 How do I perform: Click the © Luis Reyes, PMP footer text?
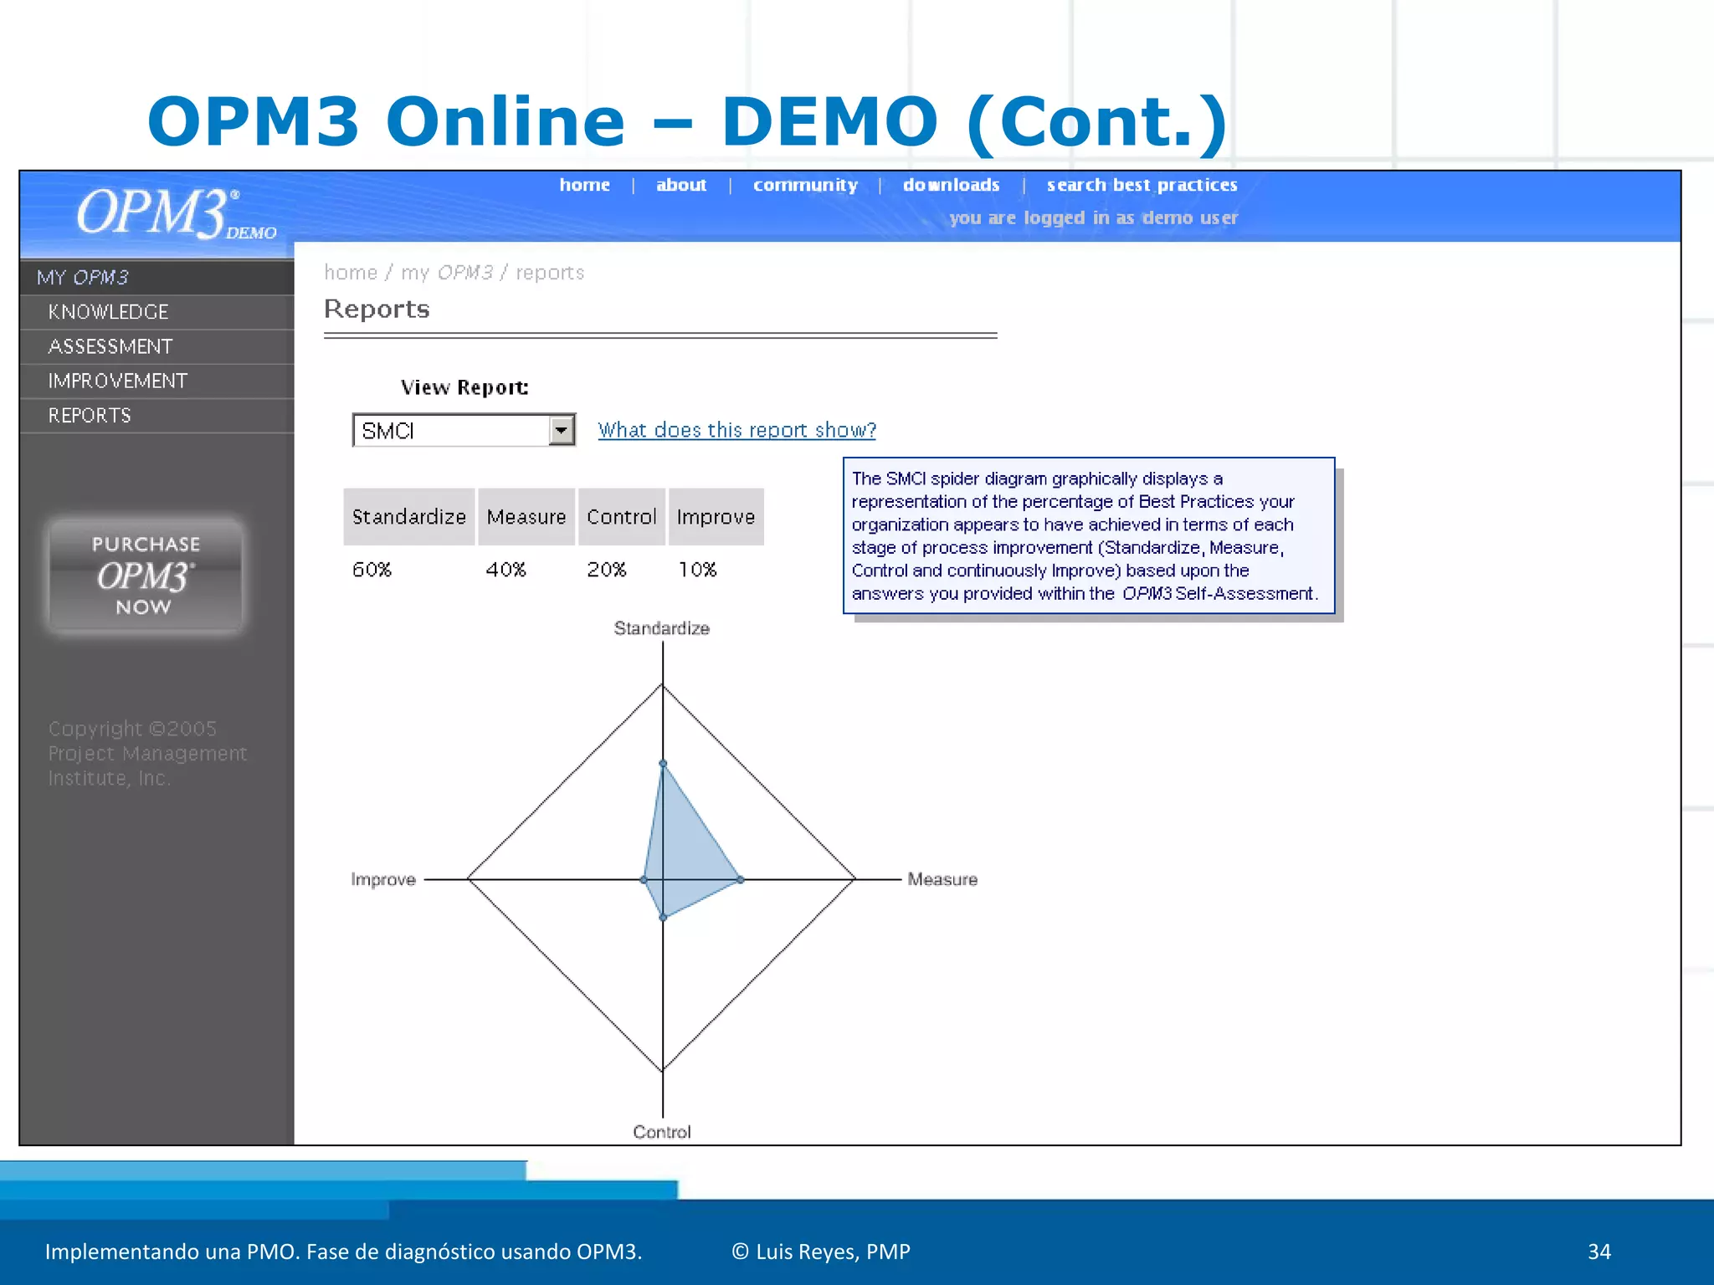point(821,1252)
